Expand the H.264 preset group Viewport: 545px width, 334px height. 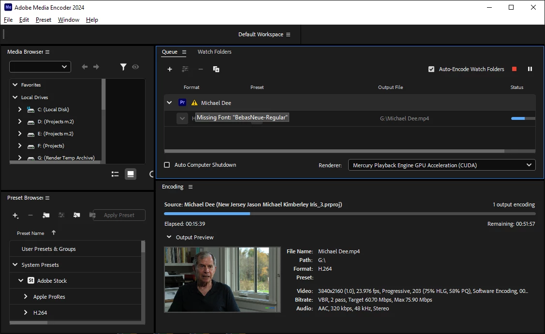(25, 312)
